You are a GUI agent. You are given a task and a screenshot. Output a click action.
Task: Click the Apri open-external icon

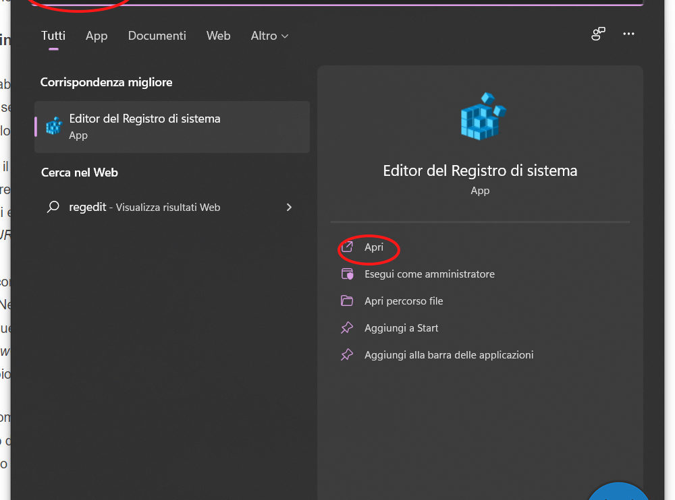347,247
